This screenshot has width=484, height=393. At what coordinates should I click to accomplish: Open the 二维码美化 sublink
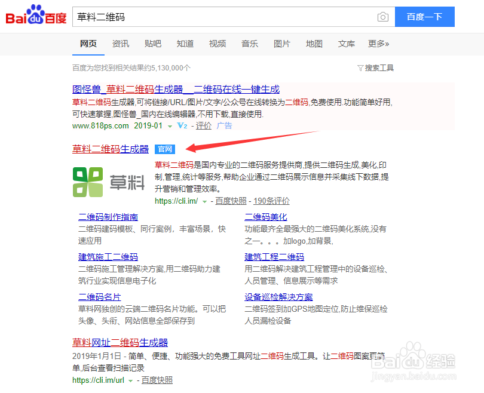[266, 217]
